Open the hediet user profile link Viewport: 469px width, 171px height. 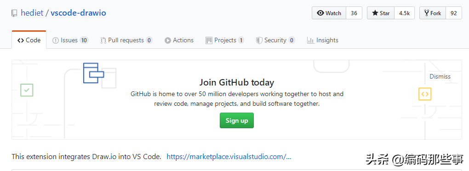32,13
